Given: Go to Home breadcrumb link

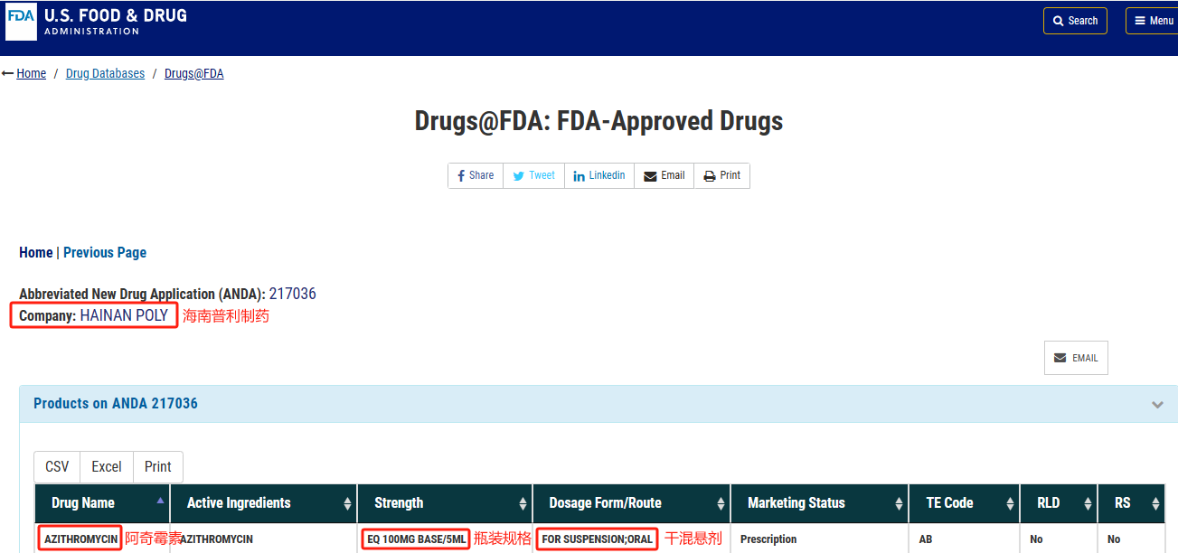Looking at the screenshot, I should click(32, 73).
